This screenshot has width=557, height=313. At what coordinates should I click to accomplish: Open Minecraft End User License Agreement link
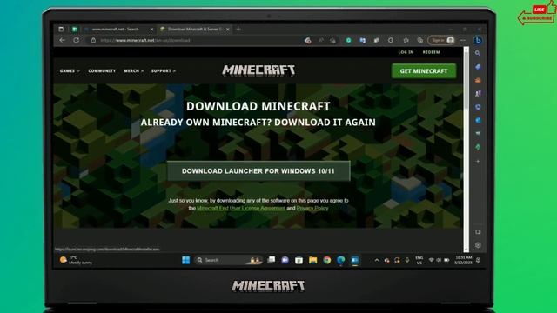[x=241, y=209]
